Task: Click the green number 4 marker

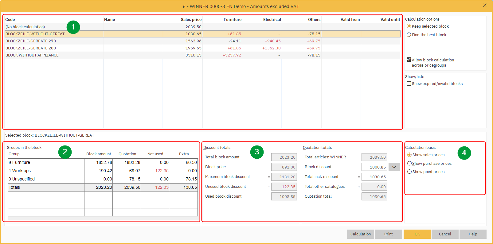Action: tap(464, 153)
